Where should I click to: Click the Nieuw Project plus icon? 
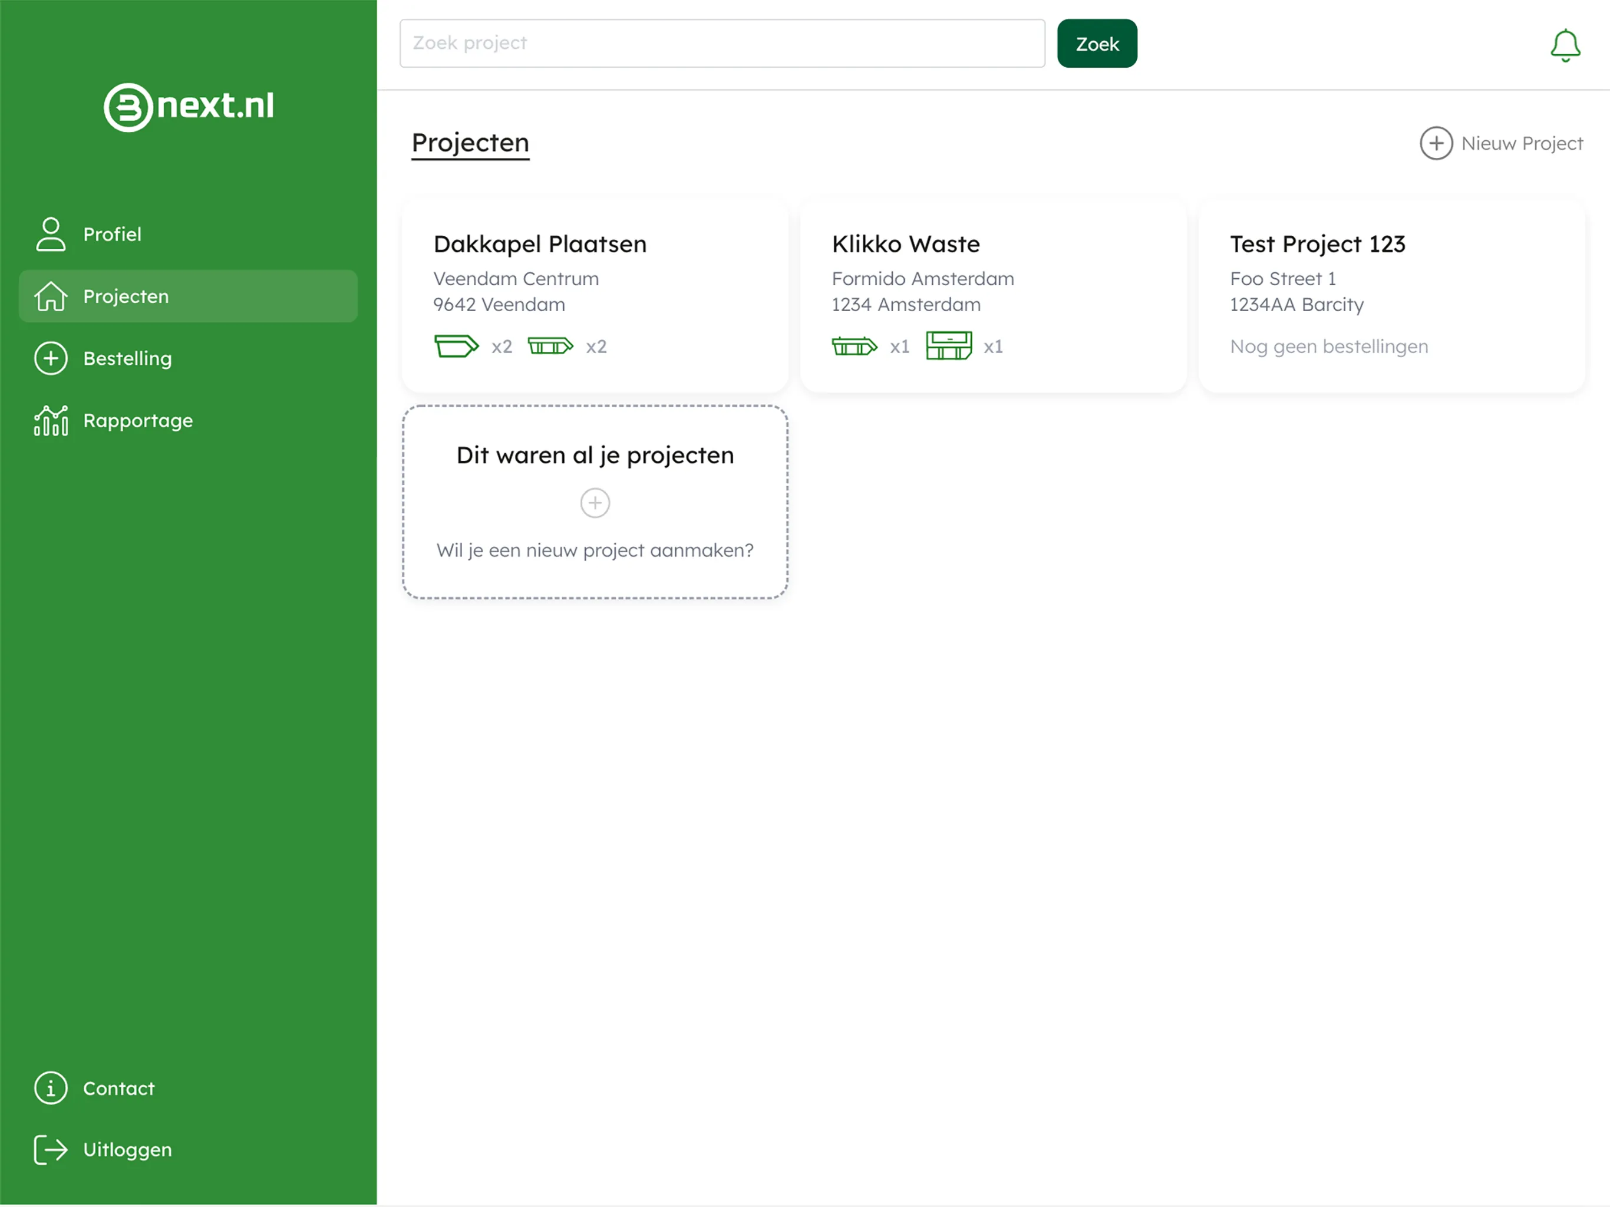coord(1436,143)
